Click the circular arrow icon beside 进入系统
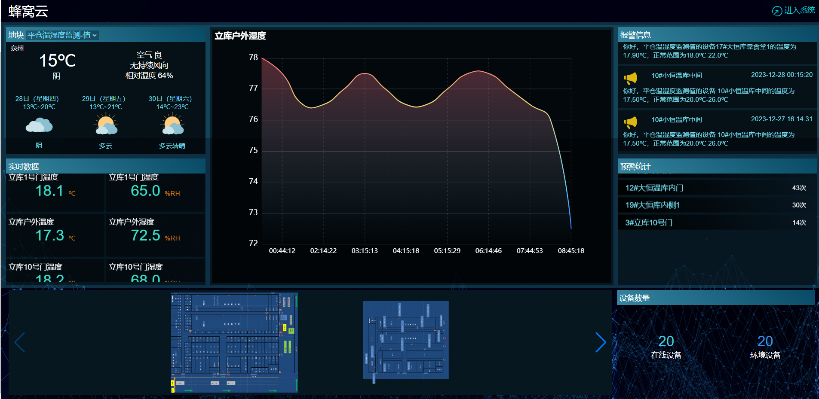The height and width of the screenshot is (399, 819). point(777,11)
